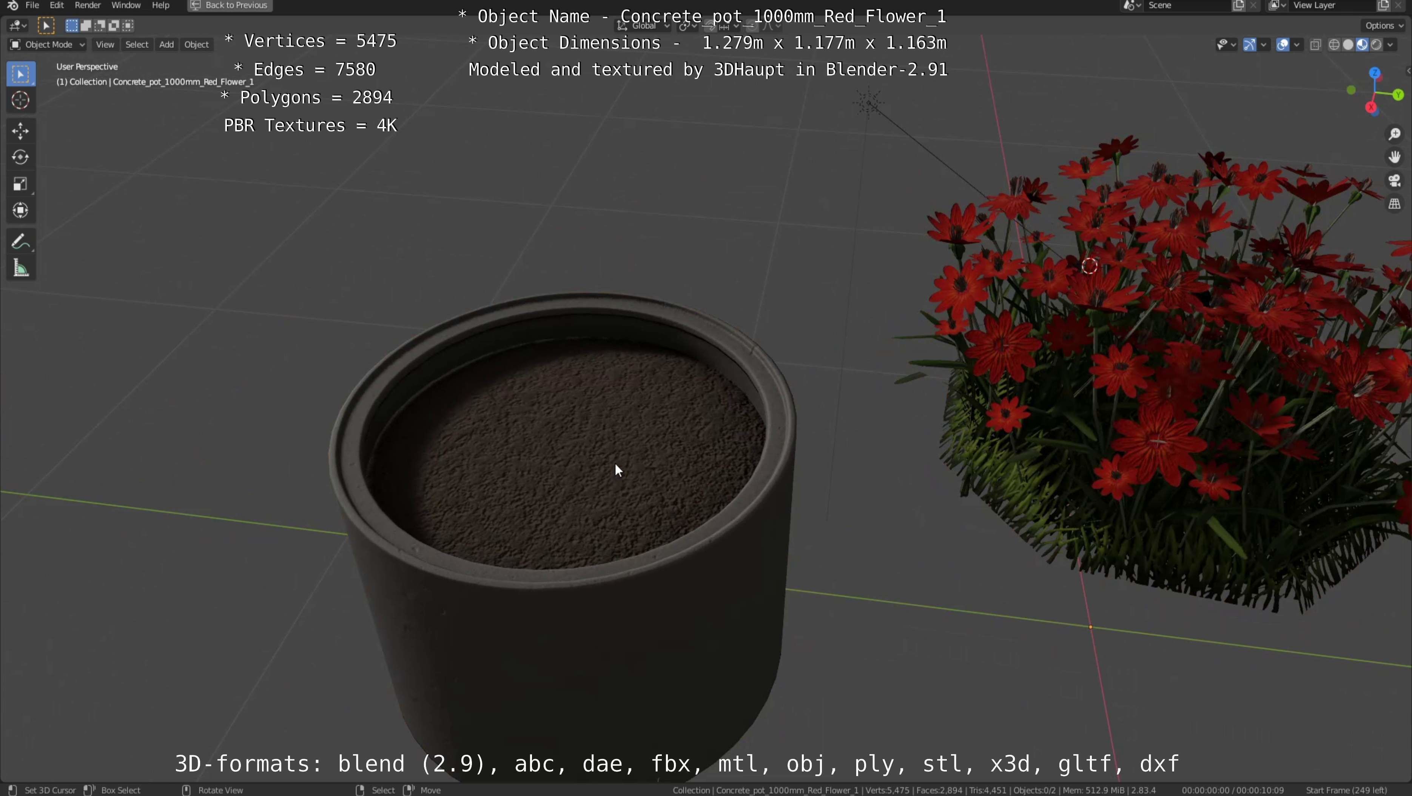Switch to Material Preview shading
Image resolution: width=1412 pixels, height=796 pixels.
point(1362,45)
